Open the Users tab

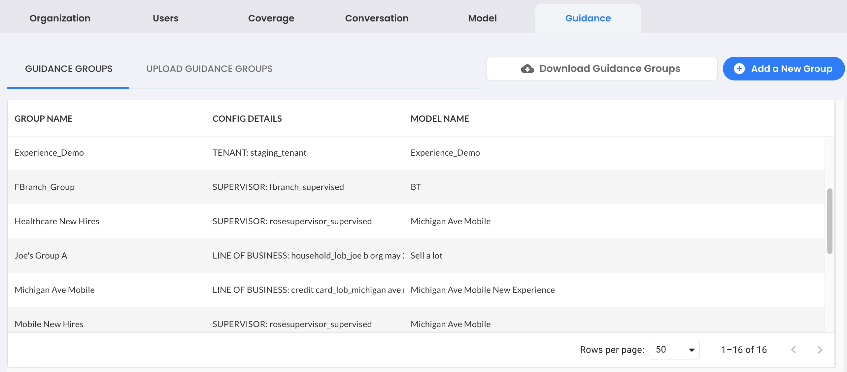click(x=165, y=18)
